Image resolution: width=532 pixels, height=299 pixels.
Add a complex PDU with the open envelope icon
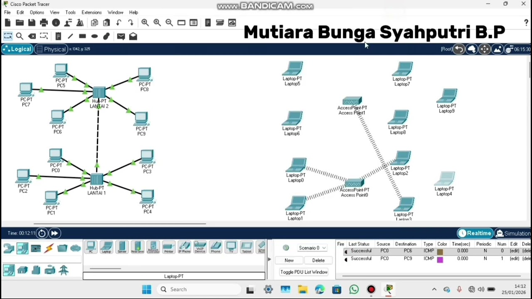tap(133, 36)
